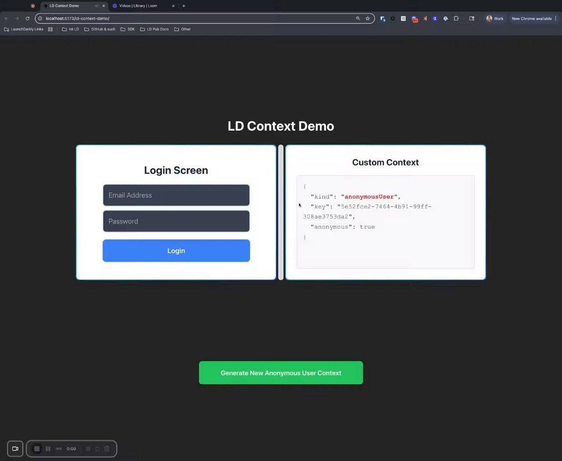Open the dark circular extension icon
The image size is (562, 461).
(x=393, y=18)
